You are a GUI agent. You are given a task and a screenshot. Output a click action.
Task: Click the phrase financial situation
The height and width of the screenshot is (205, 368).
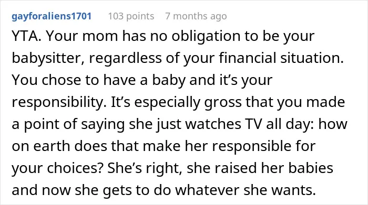(281, 58)
